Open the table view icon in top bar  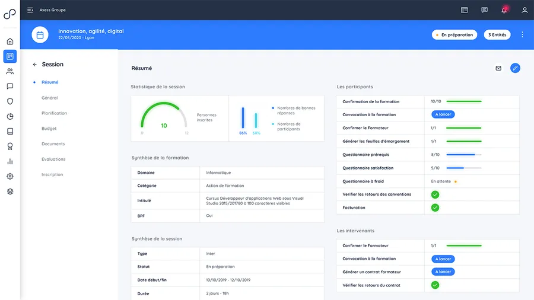pos(464,10)
